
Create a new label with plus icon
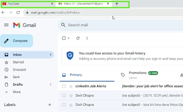click(50, 105)
